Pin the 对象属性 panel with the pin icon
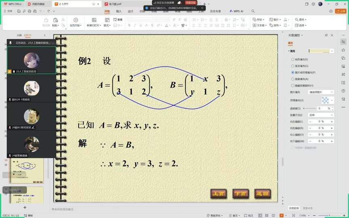Viewport: 349px width, 218px height. pos(326,36)
